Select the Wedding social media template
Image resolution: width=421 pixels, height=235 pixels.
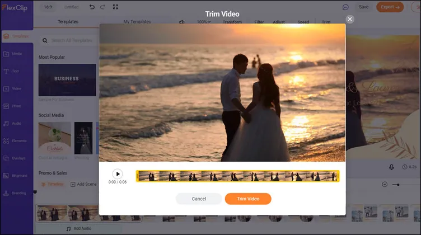point(83,138)
